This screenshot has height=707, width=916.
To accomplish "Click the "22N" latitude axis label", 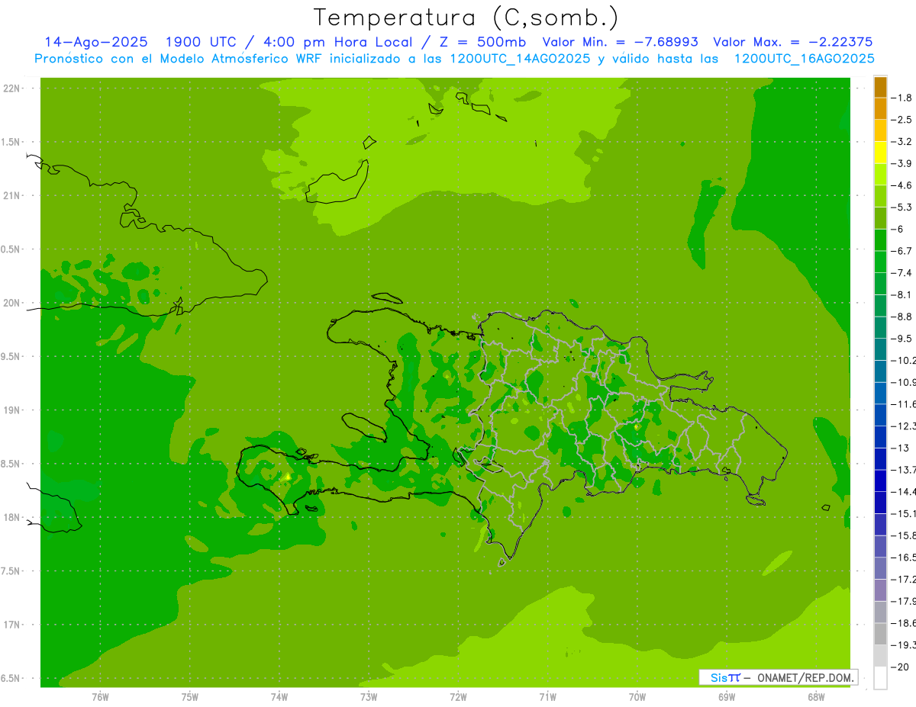I will coord(11,88).
